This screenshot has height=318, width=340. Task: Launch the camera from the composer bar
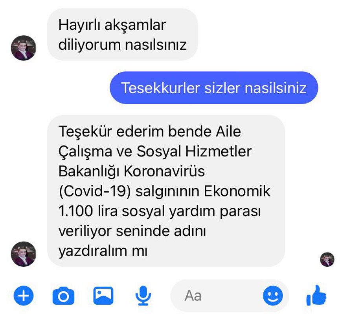[x=63, y=296]
